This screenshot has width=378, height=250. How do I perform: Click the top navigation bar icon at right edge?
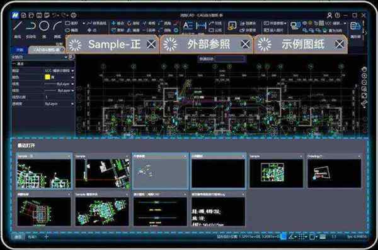[x=364, y=70]
